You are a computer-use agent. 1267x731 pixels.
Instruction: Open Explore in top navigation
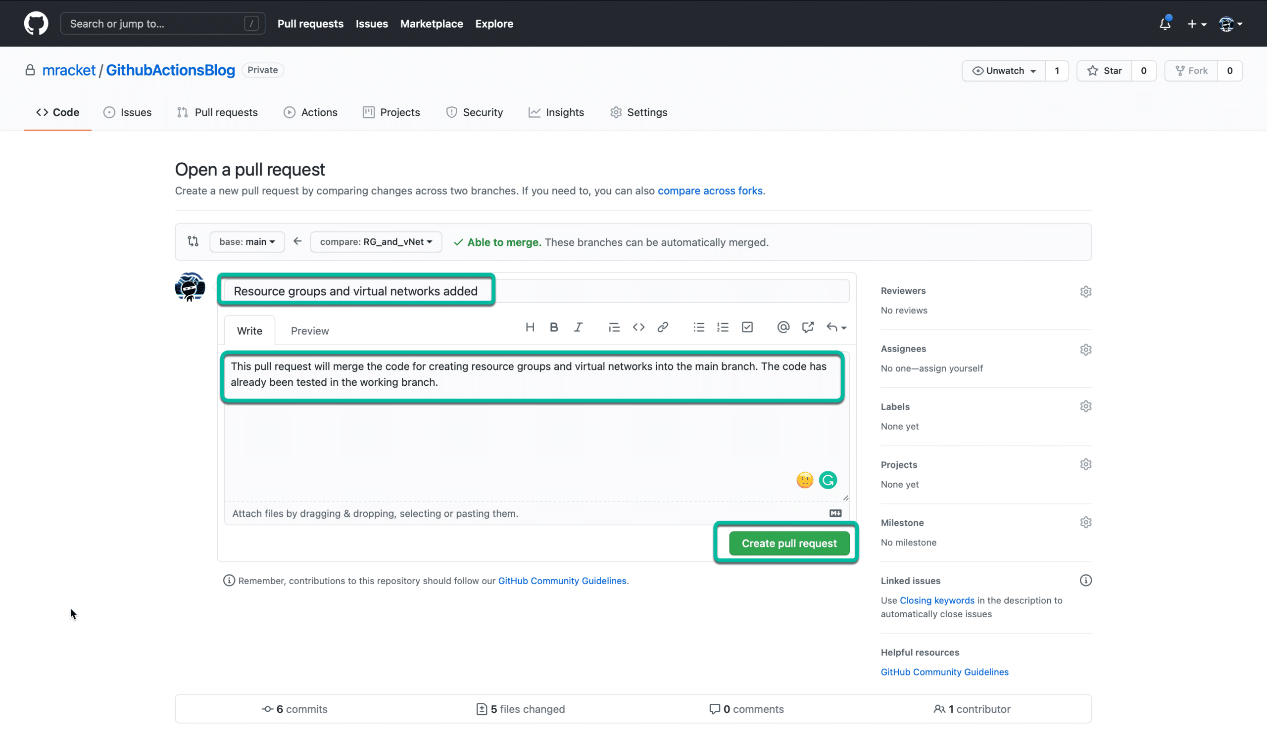click(x=494, y=24)
